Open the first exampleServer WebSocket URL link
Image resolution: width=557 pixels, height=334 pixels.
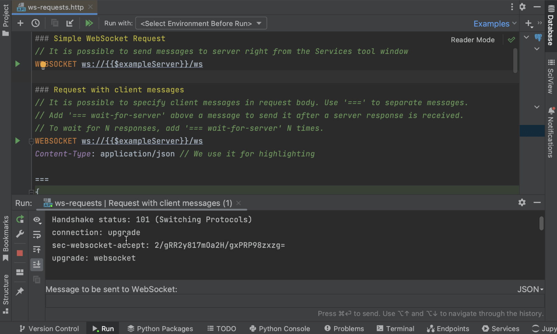[x=142, y=64]
